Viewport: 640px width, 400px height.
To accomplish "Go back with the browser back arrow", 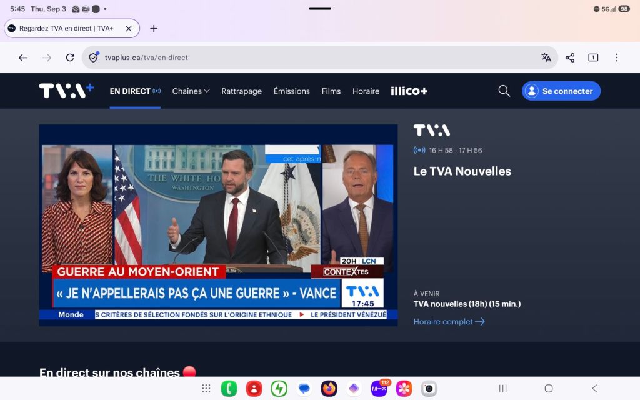I will 23,57.
